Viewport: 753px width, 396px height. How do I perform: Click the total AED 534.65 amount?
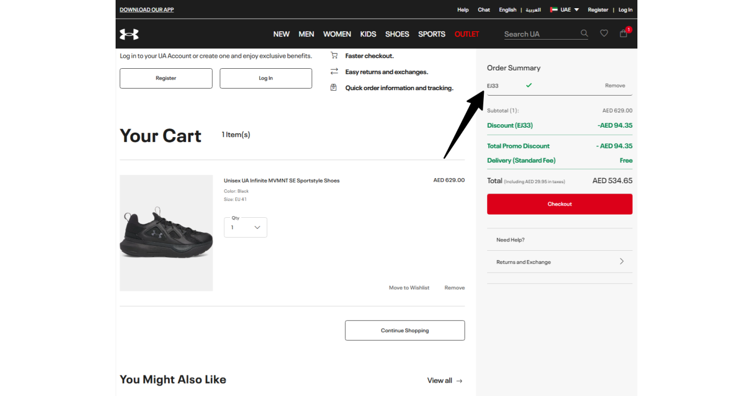pyautogui.click(x=612, y=180)
